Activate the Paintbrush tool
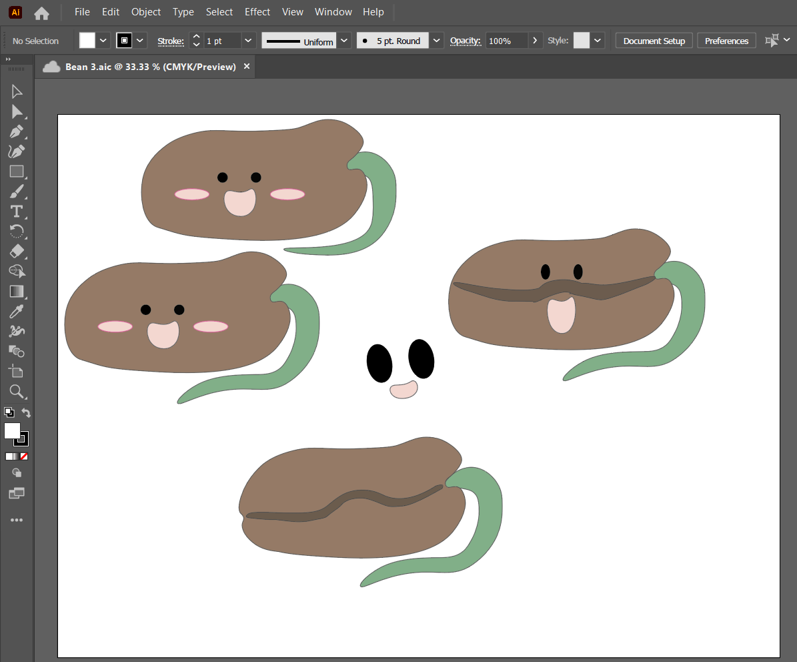This screenshot has width=797, height=662. pos(17,192)
